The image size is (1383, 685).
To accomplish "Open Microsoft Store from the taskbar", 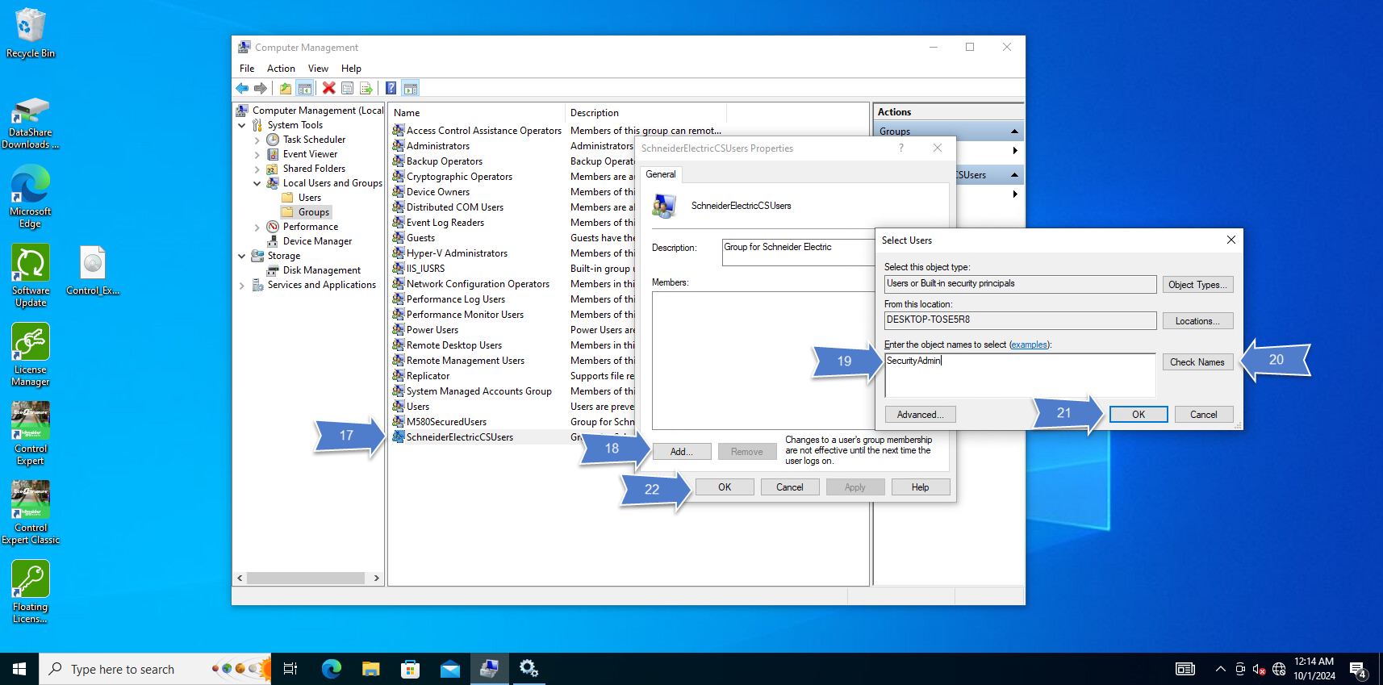I will 410,669.
